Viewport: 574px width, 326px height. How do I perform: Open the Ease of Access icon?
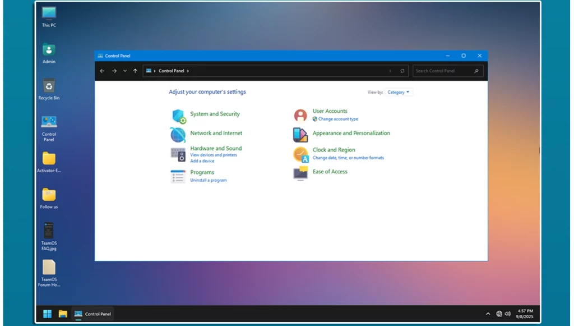(300, 173)
